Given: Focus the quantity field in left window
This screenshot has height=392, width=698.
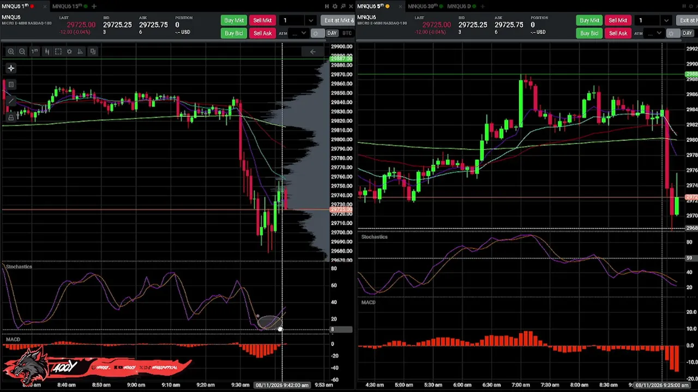Looking at the screenshot, I should click(x=292, y=21).
